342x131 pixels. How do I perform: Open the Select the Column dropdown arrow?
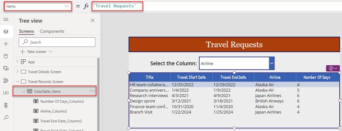click(x=272, y=63)
